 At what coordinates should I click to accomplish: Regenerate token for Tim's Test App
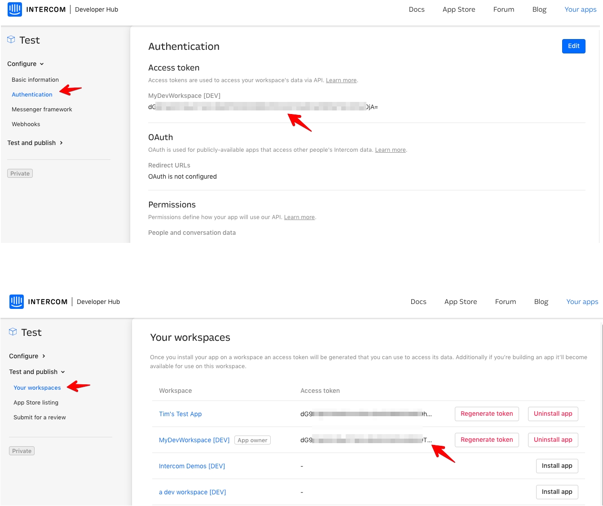point(487,414)
